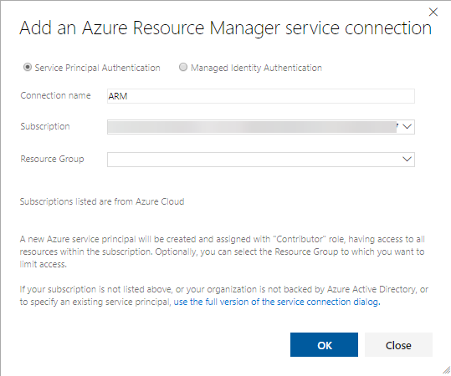Confirm with the OK button

pyautogui.click(x=324, y=345)
